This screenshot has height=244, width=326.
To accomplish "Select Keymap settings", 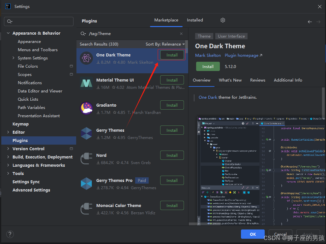I will pyautogui.click(x=20, y=124).
